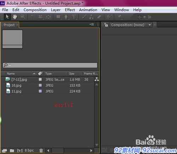Click the Project panel scroll down arrow
Viewport: 177px width, 154px height.
click(x=97, y=145)
